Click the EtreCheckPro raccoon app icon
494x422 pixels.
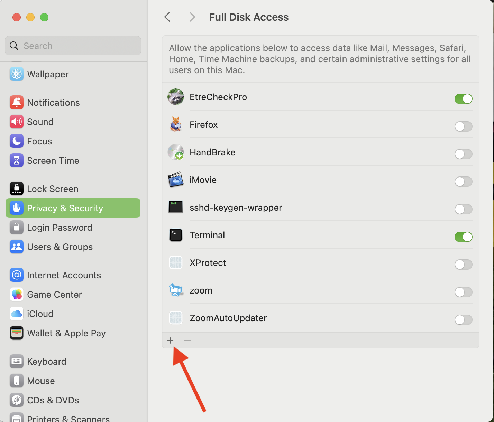[x=176, y=97]
